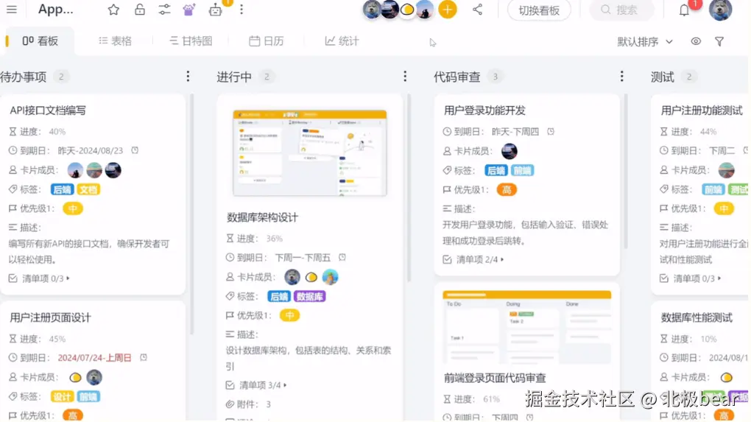Open card title 用户注册页面设计
Screen dimensions: 751x422
(50, 317)
